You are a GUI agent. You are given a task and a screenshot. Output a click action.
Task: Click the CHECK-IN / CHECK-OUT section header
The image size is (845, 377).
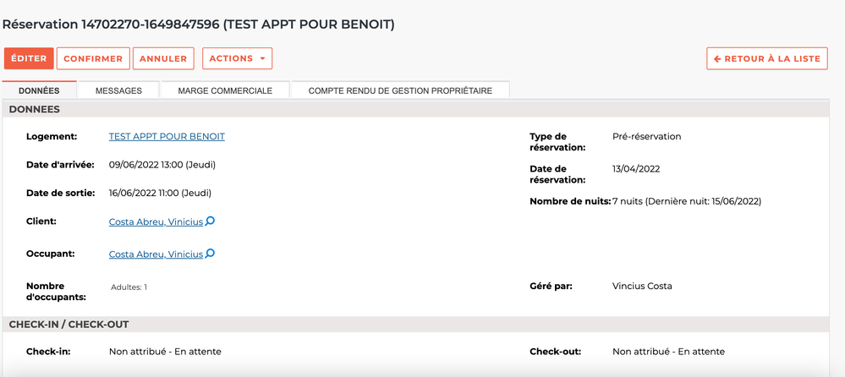click(x=415, y=325)
